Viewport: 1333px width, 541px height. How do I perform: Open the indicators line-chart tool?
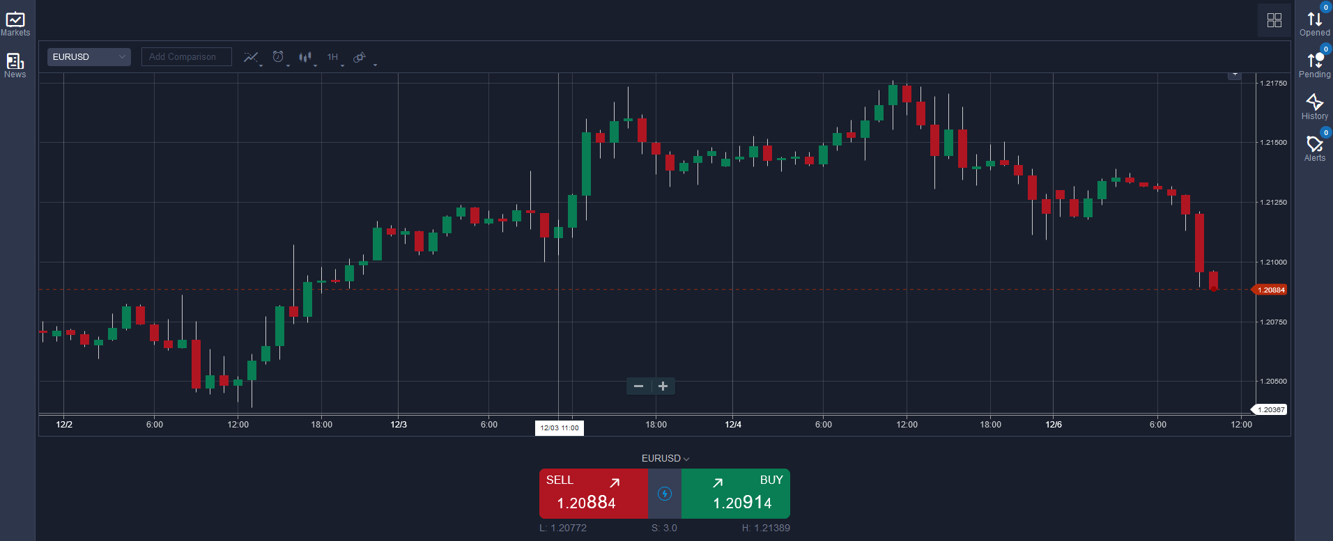click(250, 57)
